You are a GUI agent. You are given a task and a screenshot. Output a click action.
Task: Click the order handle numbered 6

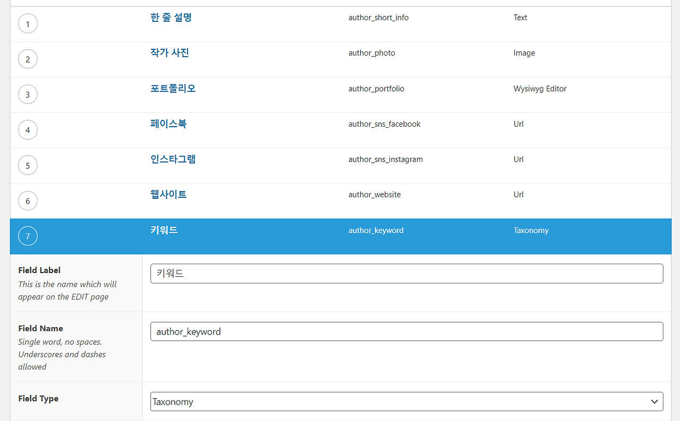[x=28, y=201]
